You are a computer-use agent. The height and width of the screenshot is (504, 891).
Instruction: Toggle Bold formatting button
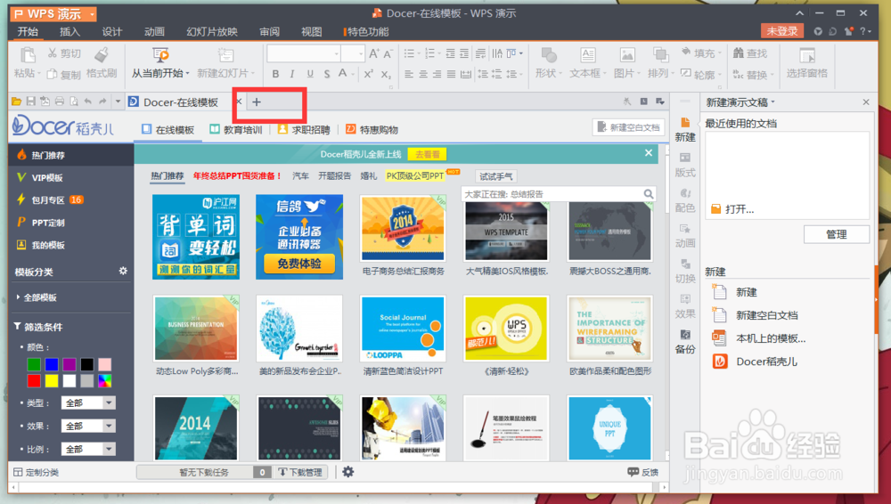tap(275, 74)
